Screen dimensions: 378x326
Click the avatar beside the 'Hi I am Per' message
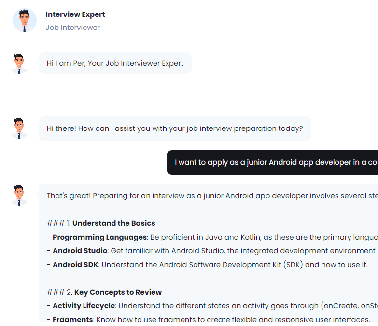pyautogui.click(x=19, y=64)
